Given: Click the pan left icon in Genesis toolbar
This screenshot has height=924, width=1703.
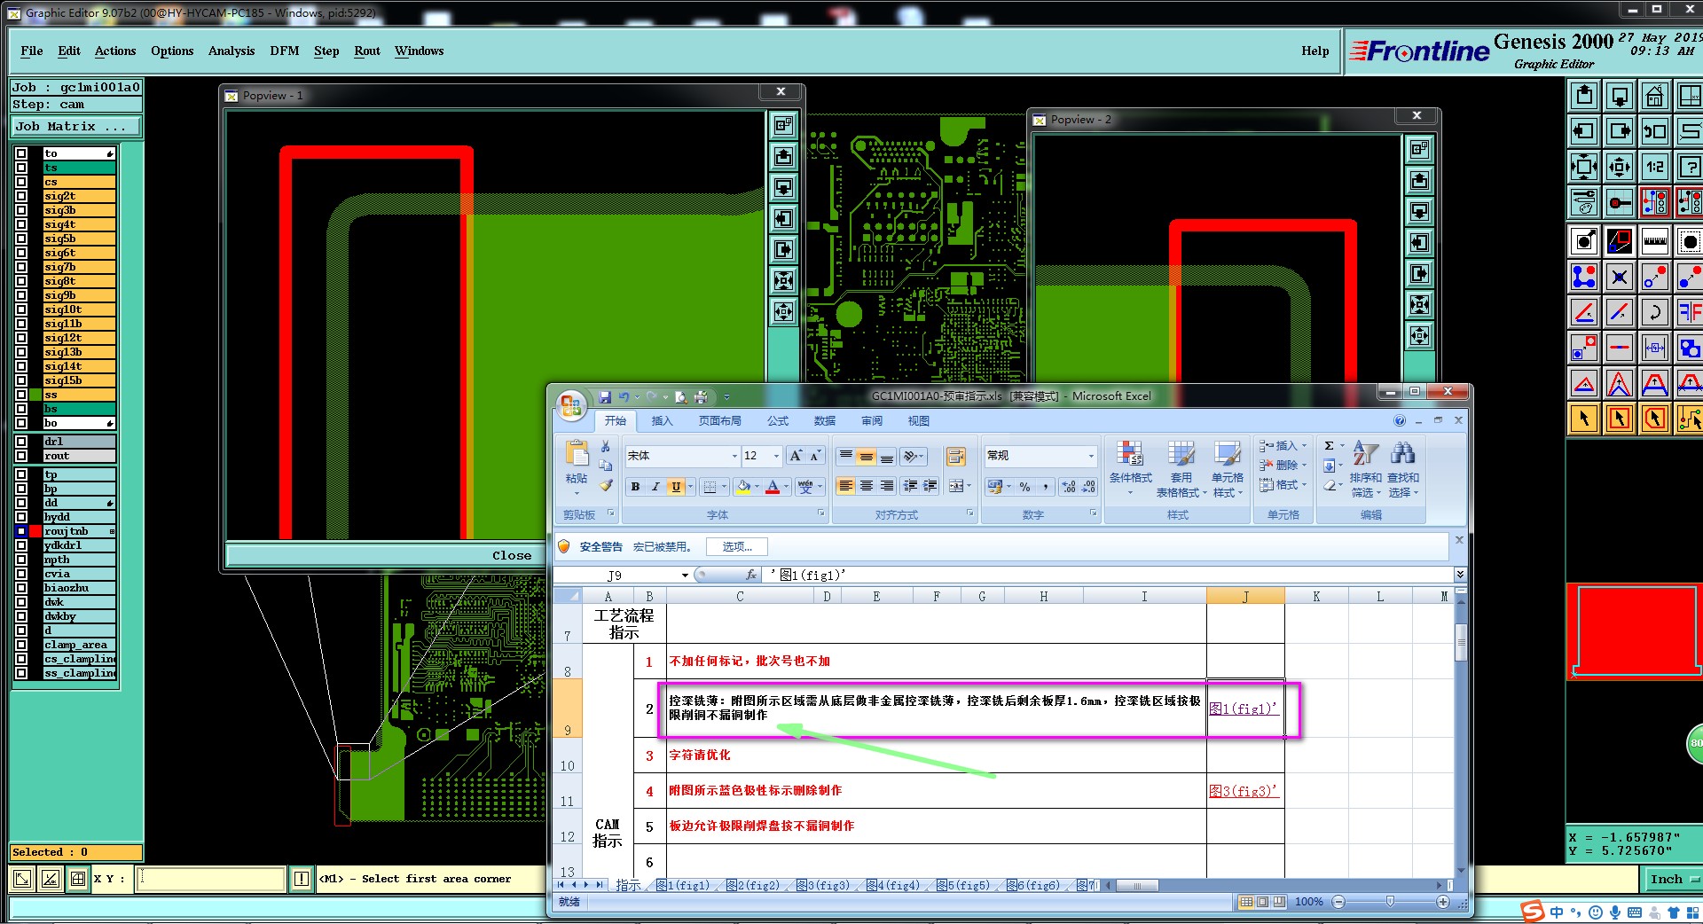Looking at the screenshot, I should (1584, 131).
